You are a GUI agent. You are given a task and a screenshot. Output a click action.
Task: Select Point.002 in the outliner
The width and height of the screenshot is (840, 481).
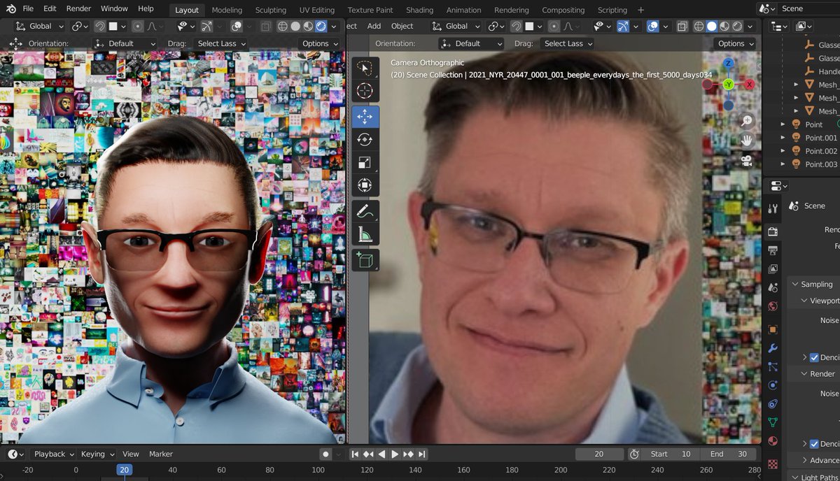[x=820, y=151]
